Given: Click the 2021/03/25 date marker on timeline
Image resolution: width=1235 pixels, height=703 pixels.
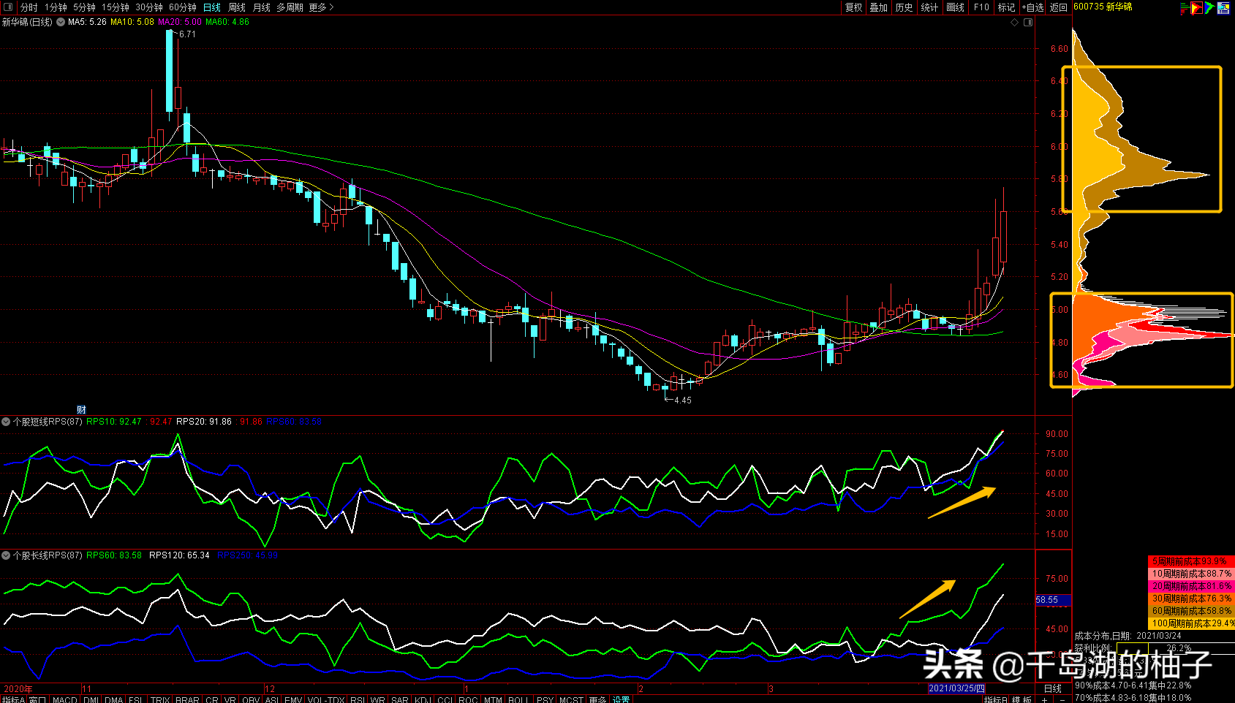Looking at the screenshot, I should tap(956, 688).
